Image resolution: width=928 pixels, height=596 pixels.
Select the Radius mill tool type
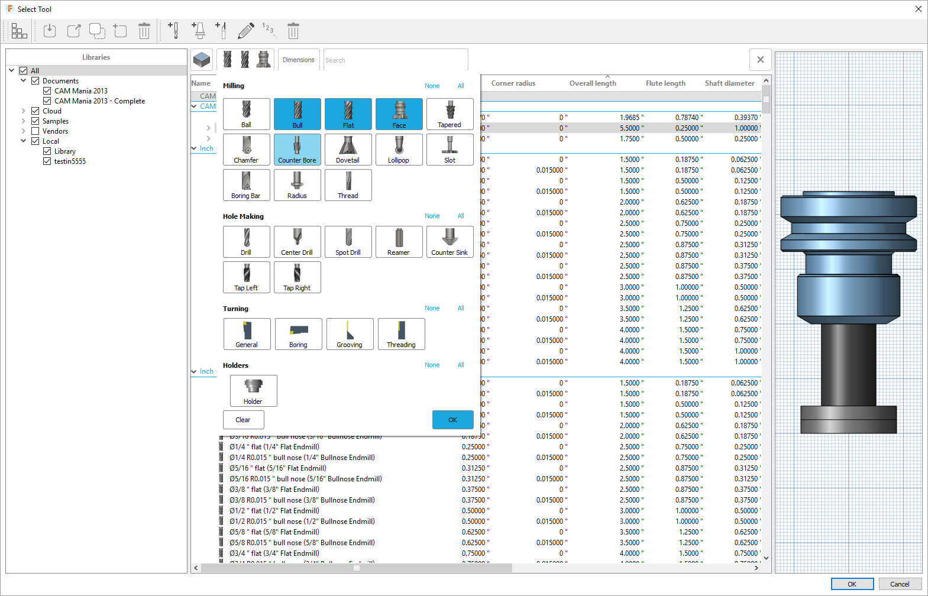[x=298, y=185]
